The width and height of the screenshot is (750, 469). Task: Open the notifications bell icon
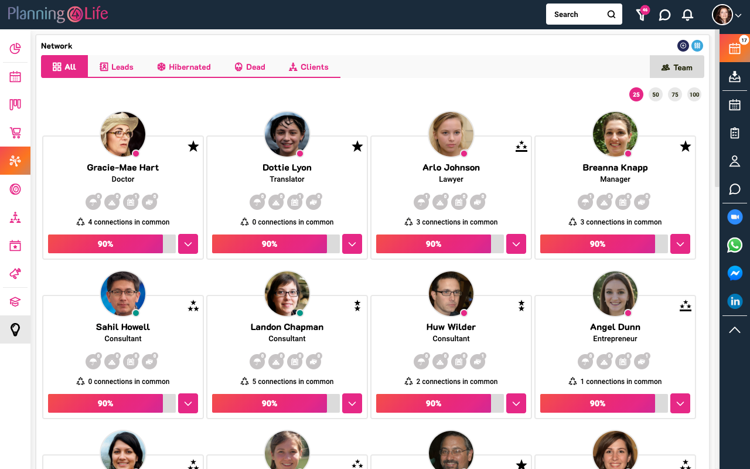click(688, 15)
